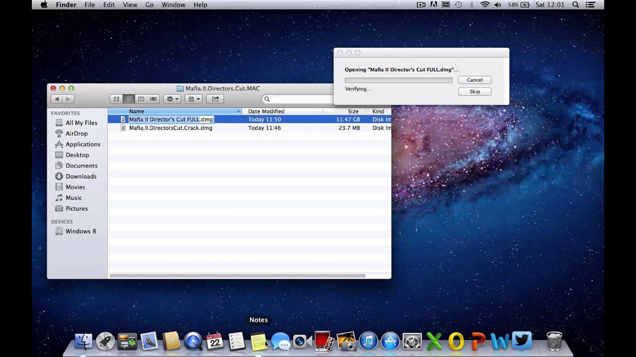Launch Microsoft Word blue W icon
636x357 pixels.
pyautogui.click(x=500, y=342)
